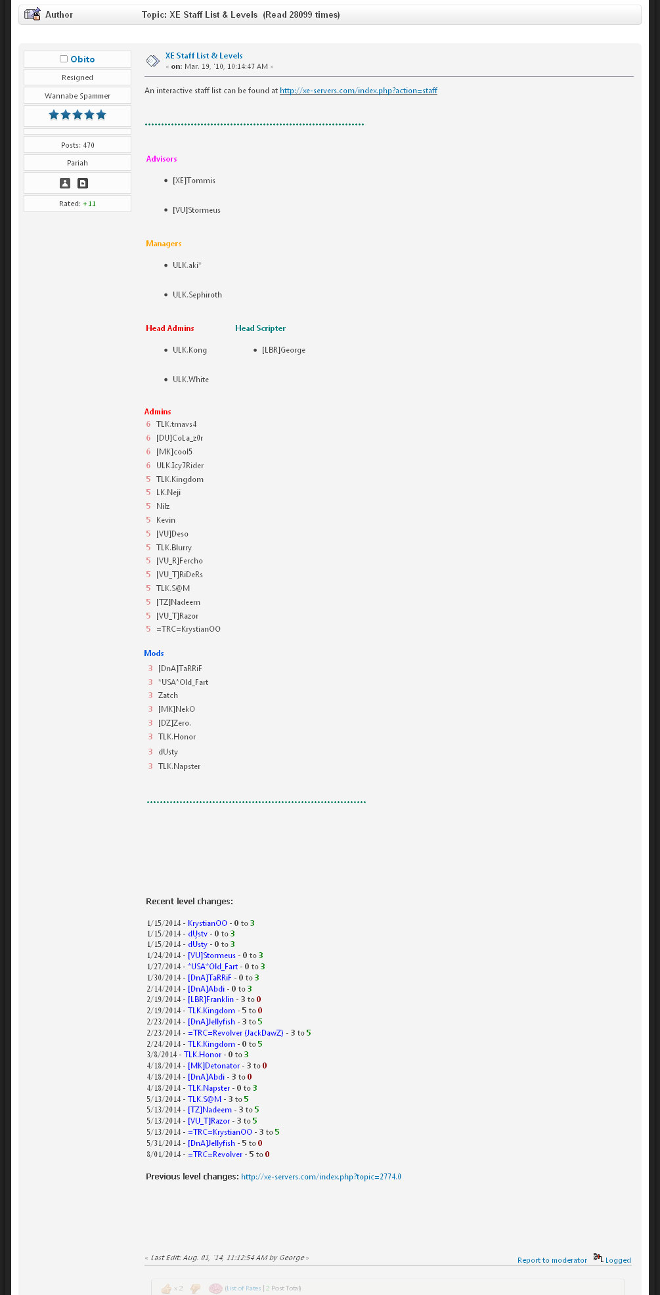The image size is (660, 1295).
Task: Tick the checkbox next to Obito
Action: click(x=64, y=59)
